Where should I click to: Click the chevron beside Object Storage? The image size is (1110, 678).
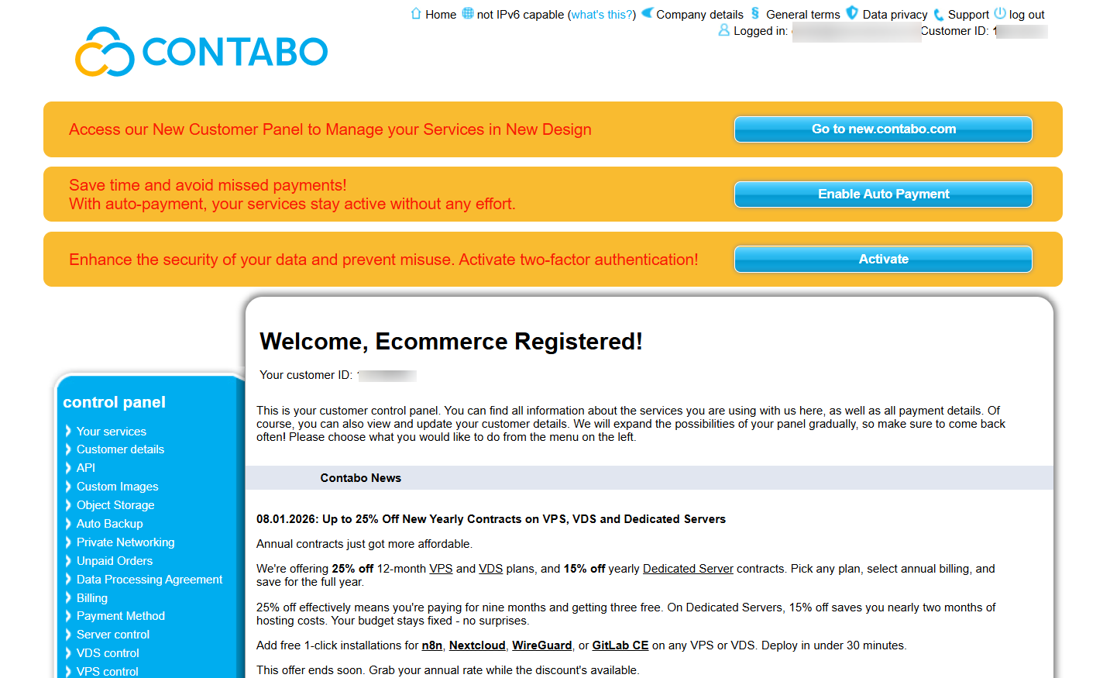click(68, 505)
